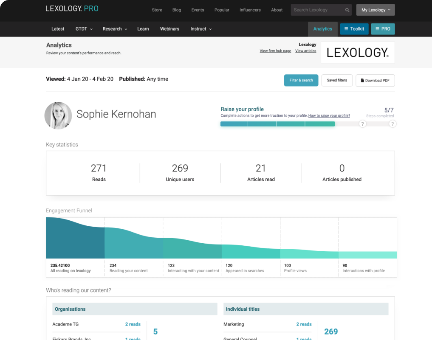
Task: Click Sophie Kernohan's profile photo
Action: 58,115
